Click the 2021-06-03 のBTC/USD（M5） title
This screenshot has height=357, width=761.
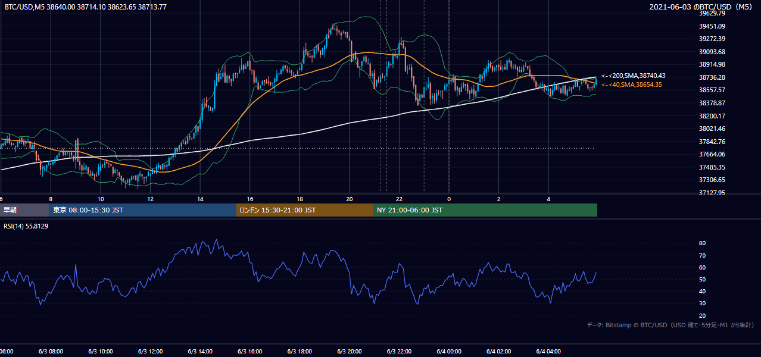pos(702,7)
